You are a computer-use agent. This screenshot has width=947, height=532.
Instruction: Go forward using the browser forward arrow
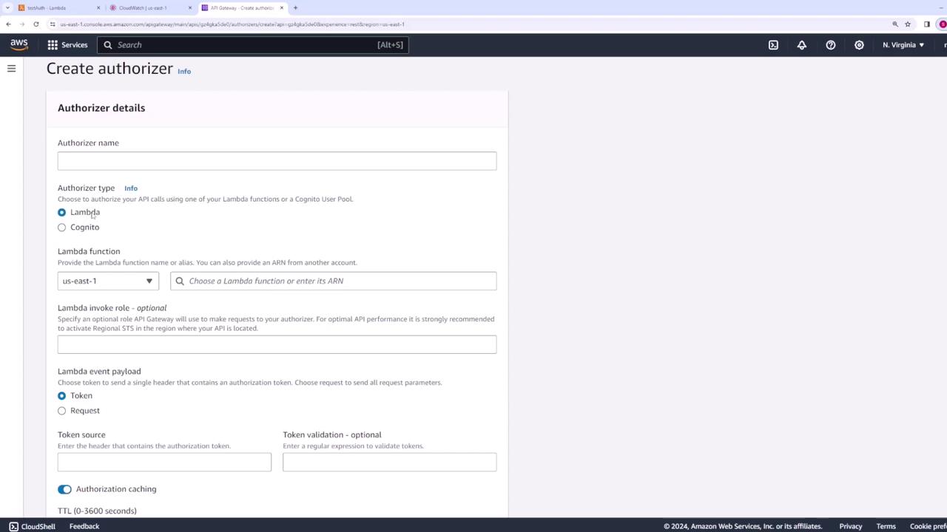tap(22, 24)
